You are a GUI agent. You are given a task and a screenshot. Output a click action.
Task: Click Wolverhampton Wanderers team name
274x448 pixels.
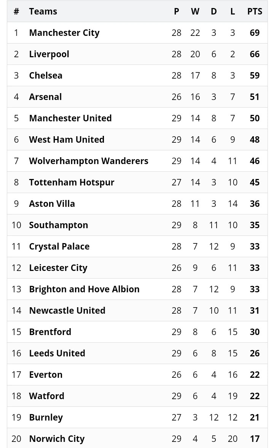89,161
